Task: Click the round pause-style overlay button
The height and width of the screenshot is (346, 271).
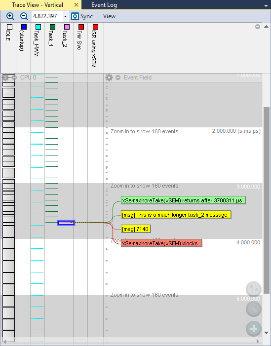Action: click(254, 289)
